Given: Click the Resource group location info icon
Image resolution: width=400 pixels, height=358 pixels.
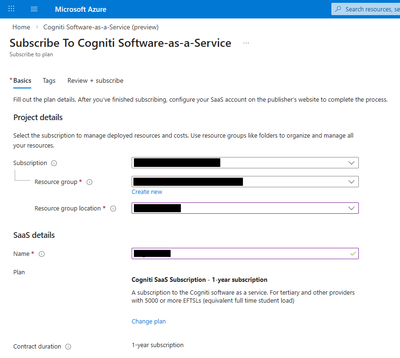Looking at the screenshot, I should pyautogui.click(x=113, y=209).
